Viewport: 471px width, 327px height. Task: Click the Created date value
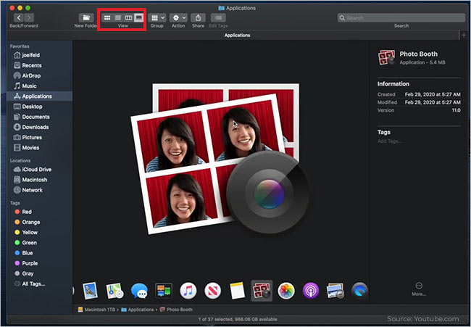tap(433, 94)
